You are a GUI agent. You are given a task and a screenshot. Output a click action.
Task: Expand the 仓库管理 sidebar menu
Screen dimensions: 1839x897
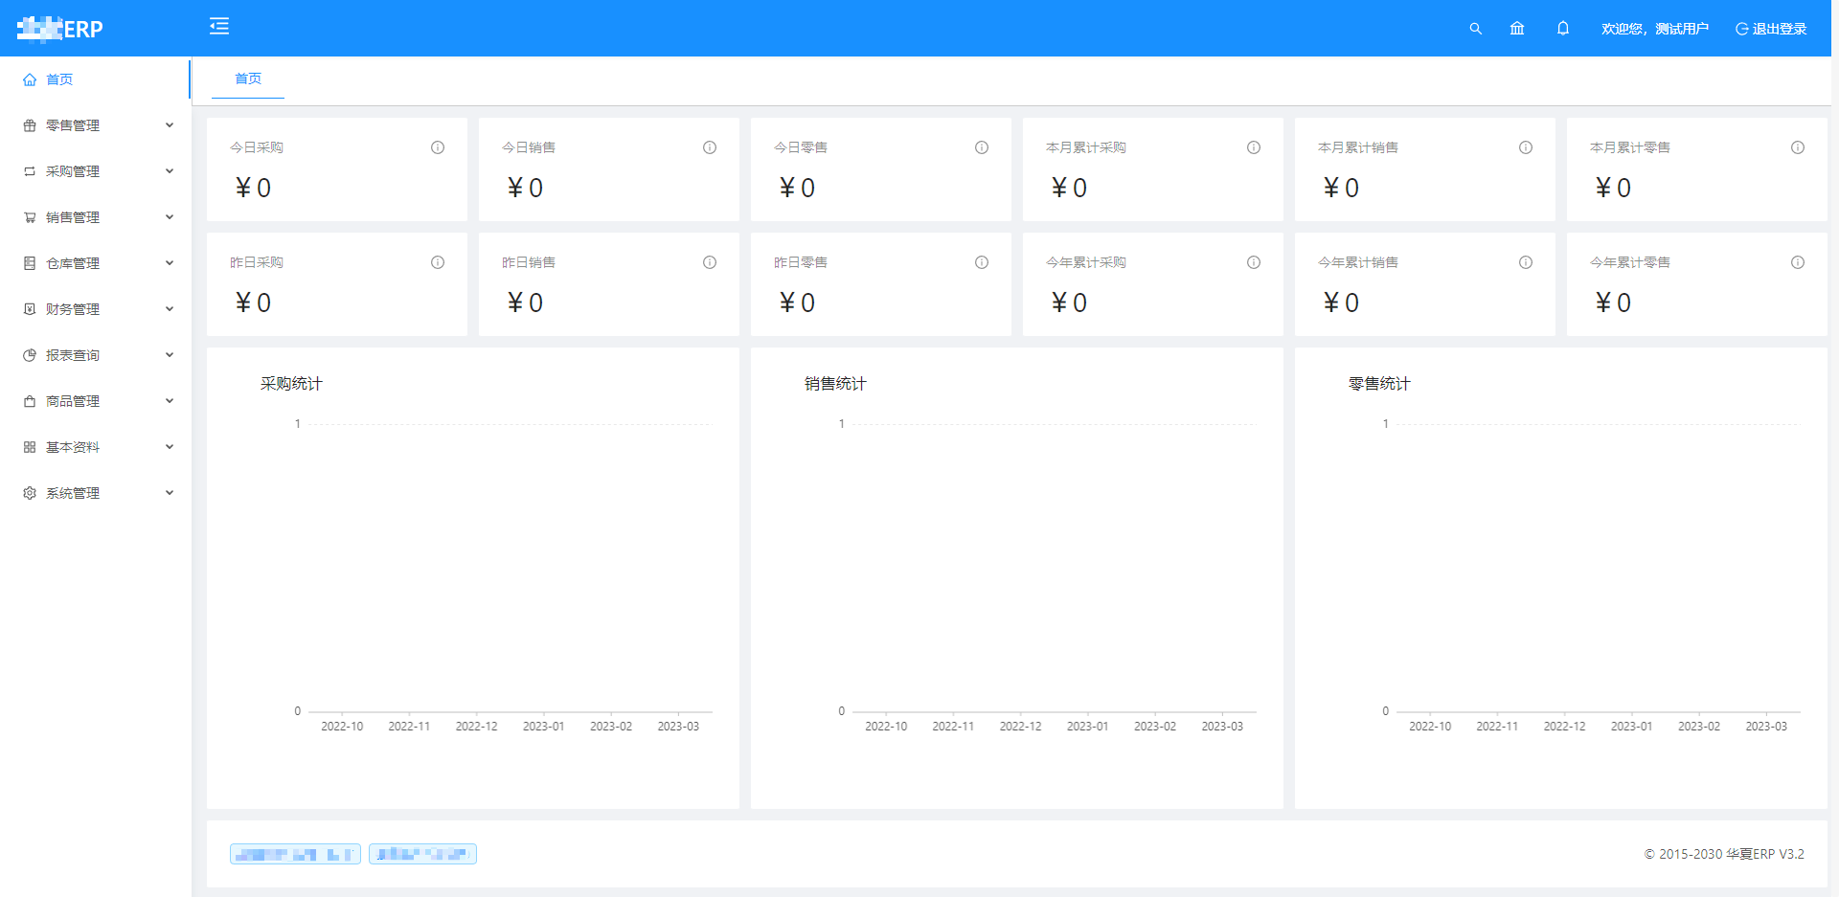[x=96, y=263]
